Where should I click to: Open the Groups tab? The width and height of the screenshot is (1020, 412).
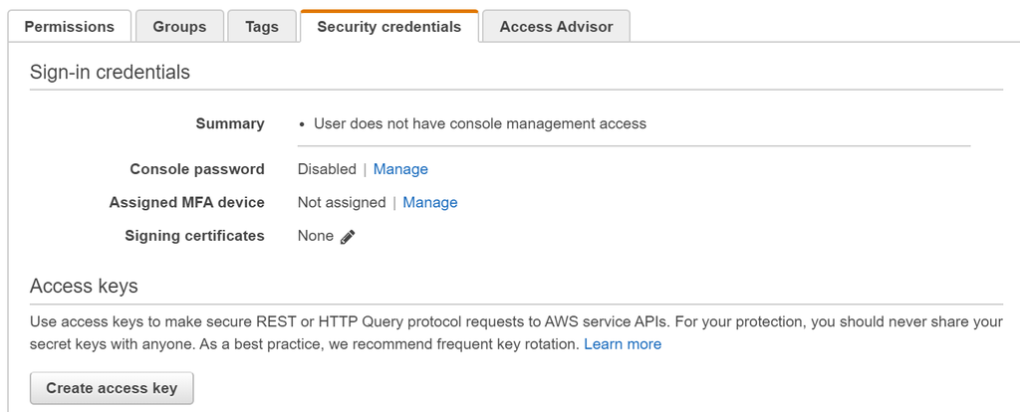(179, 27)
